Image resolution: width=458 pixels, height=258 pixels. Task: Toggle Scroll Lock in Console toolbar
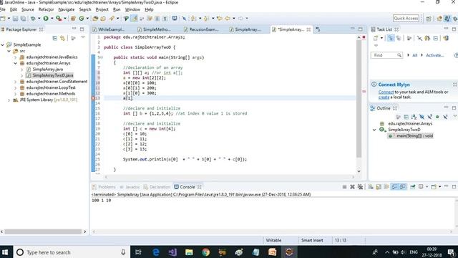tap(379, 186)
